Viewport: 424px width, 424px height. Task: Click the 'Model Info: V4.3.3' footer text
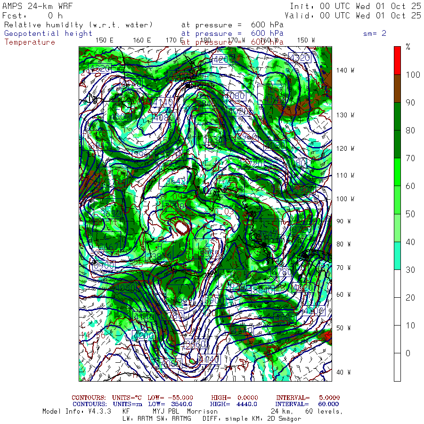coord(76,411)
